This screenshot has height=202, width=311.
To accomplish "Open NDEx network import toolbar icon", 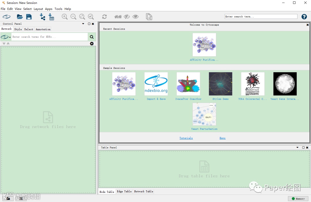I will point(7,17).
